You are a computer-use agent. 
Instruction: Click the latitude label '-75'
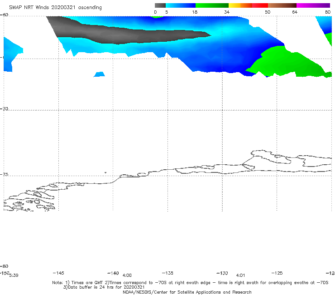pos(4,174)
